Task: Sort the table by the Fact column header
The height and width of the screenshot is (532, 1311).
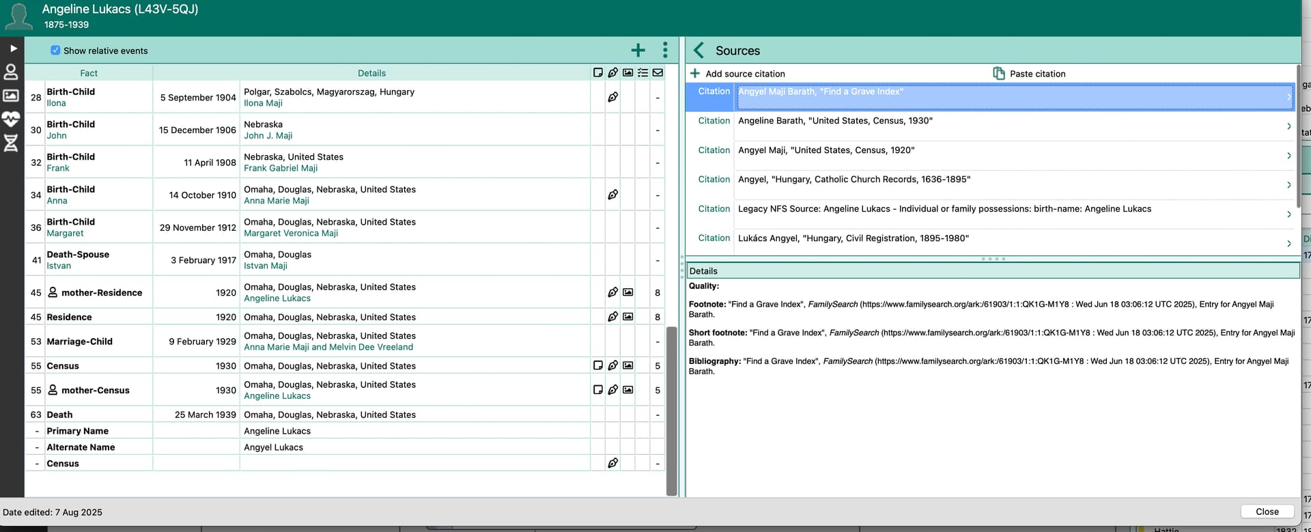Action: [89, 73]
